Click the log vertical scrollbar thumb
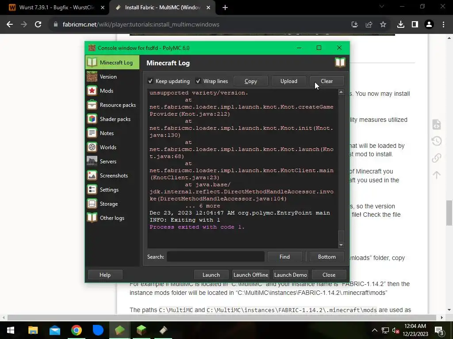Image resolution: width=453 pixels, height=339 pixels. tap(341, 236)
